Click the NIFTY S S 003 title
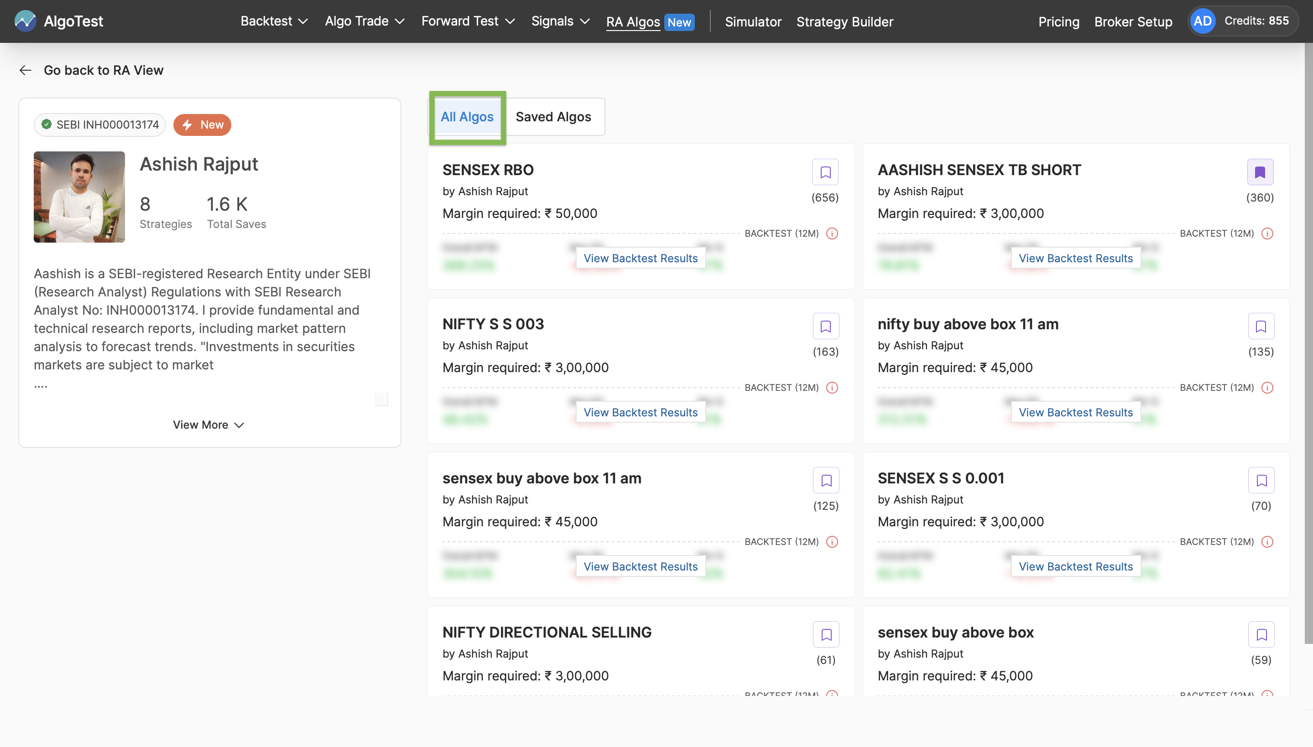1313x747 pixels. point(493,324)
